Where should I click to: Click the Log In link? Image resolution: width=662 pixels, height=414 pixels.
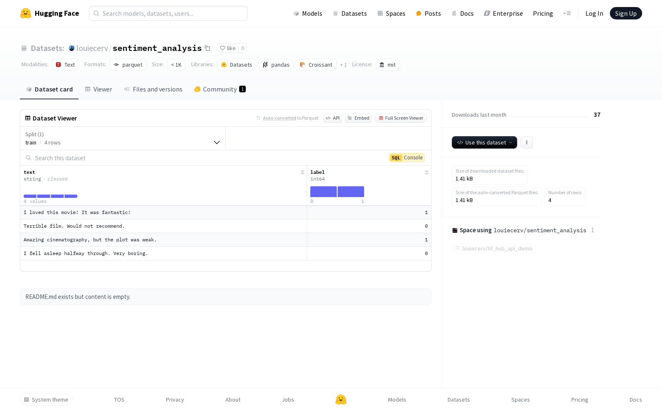click(594, 13)
